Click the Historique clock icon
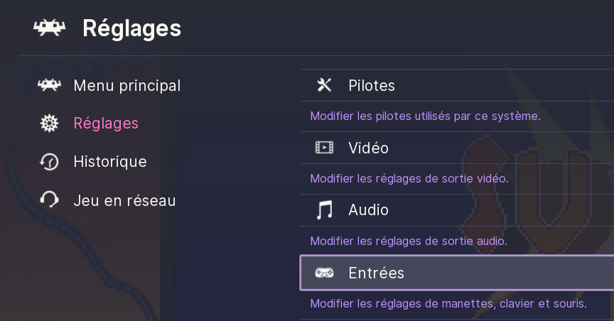The image size is (614, 321). [x=49, y=162]
